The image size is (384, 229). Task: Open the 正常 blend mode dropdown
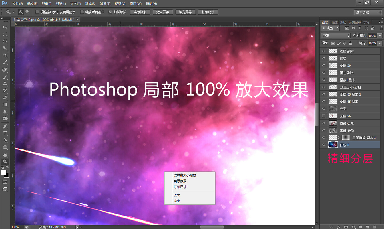(335, 36)
